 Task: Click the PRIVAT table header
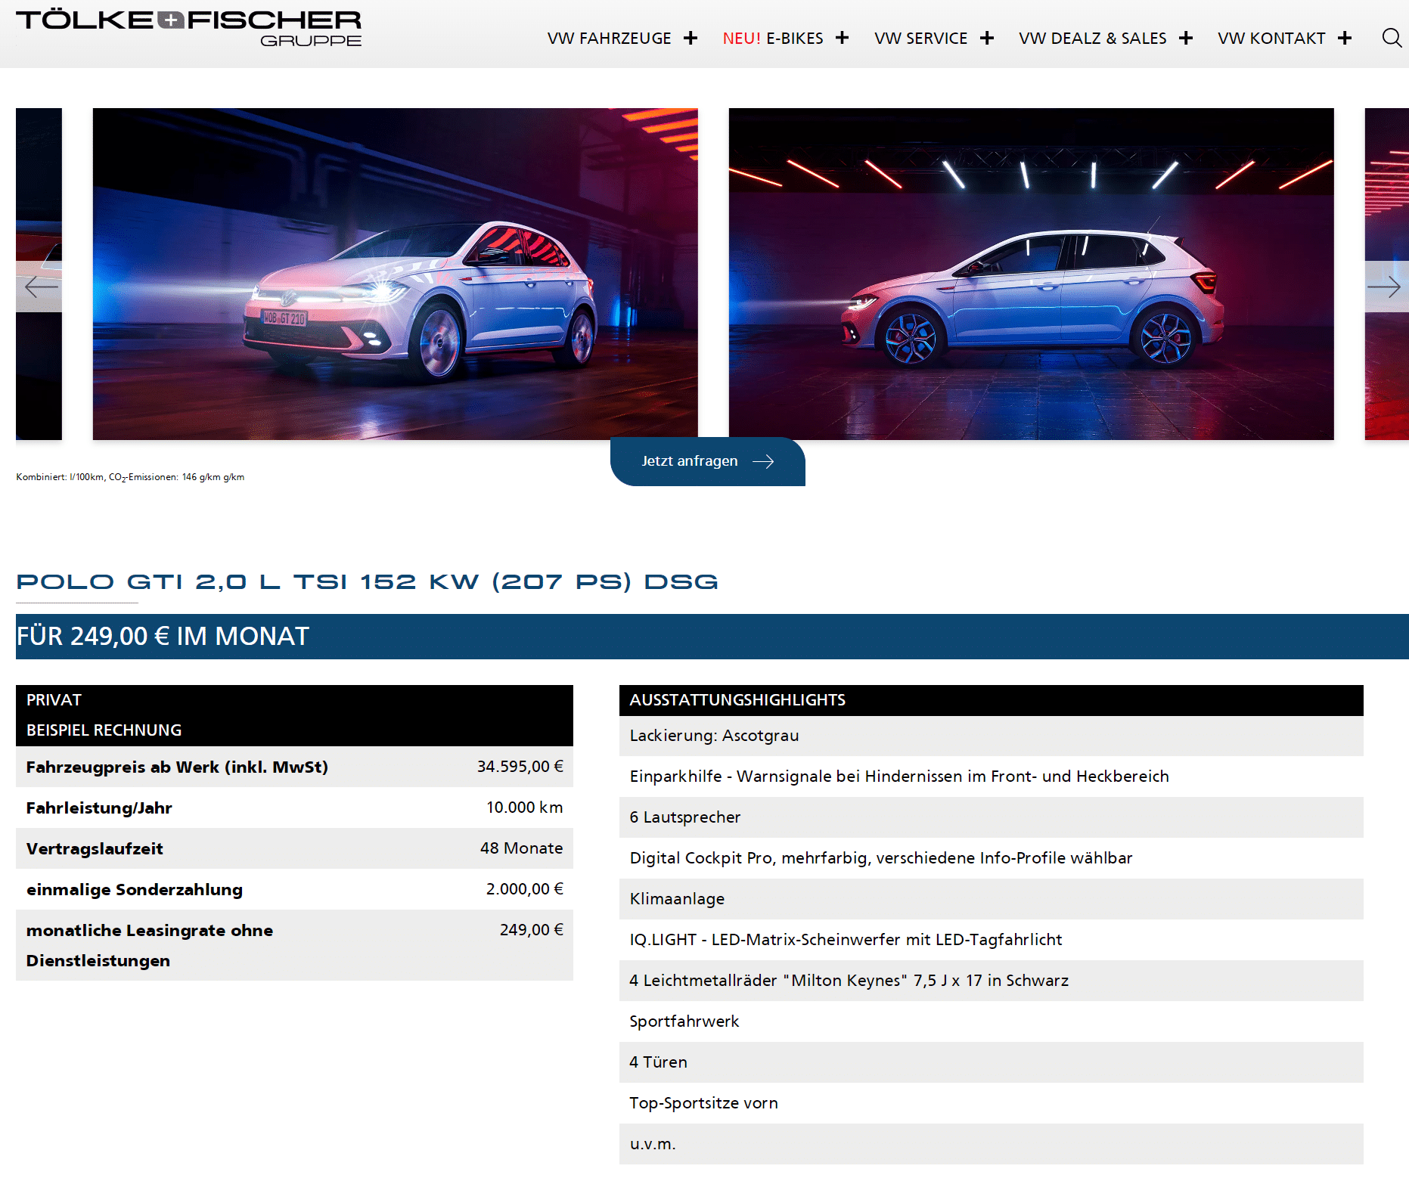point(54,700)
